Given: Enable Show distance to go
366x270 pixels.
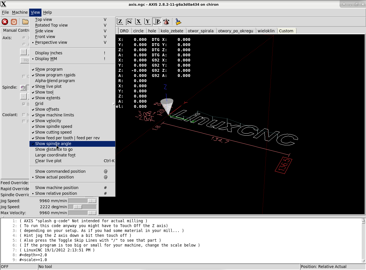Looking at the screenshot, I should pos(72,149).
